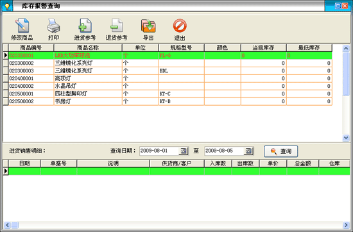Click the scroll down arrow of product list
This screenshot has width=353, height=232.
click(346, 138)
